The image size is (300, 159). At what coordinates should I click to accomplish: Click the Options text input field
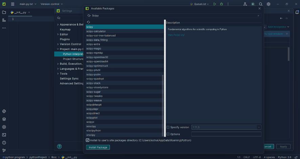[226, 134]
